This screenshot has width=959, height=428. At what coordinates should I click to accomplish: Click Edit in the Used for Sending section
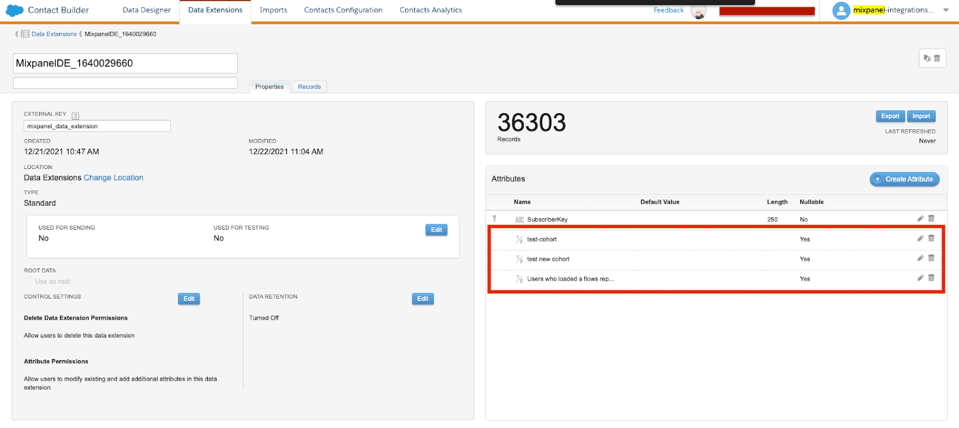pos(436,230)
